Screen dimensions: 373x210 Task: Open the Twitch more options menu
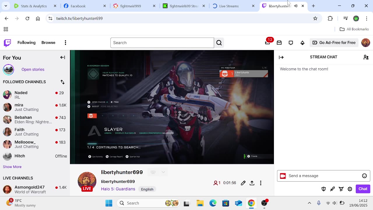(66, 43)
